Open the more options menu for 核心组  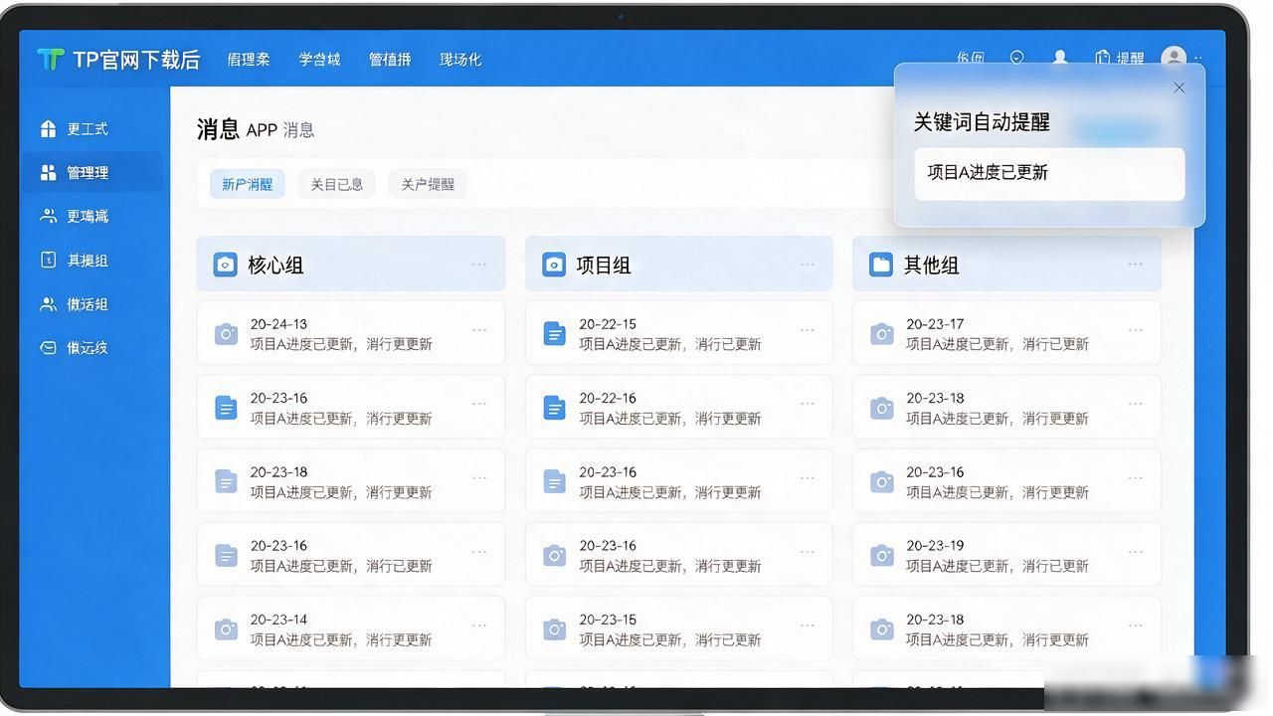pyautogui.click(x=479, y=265)
